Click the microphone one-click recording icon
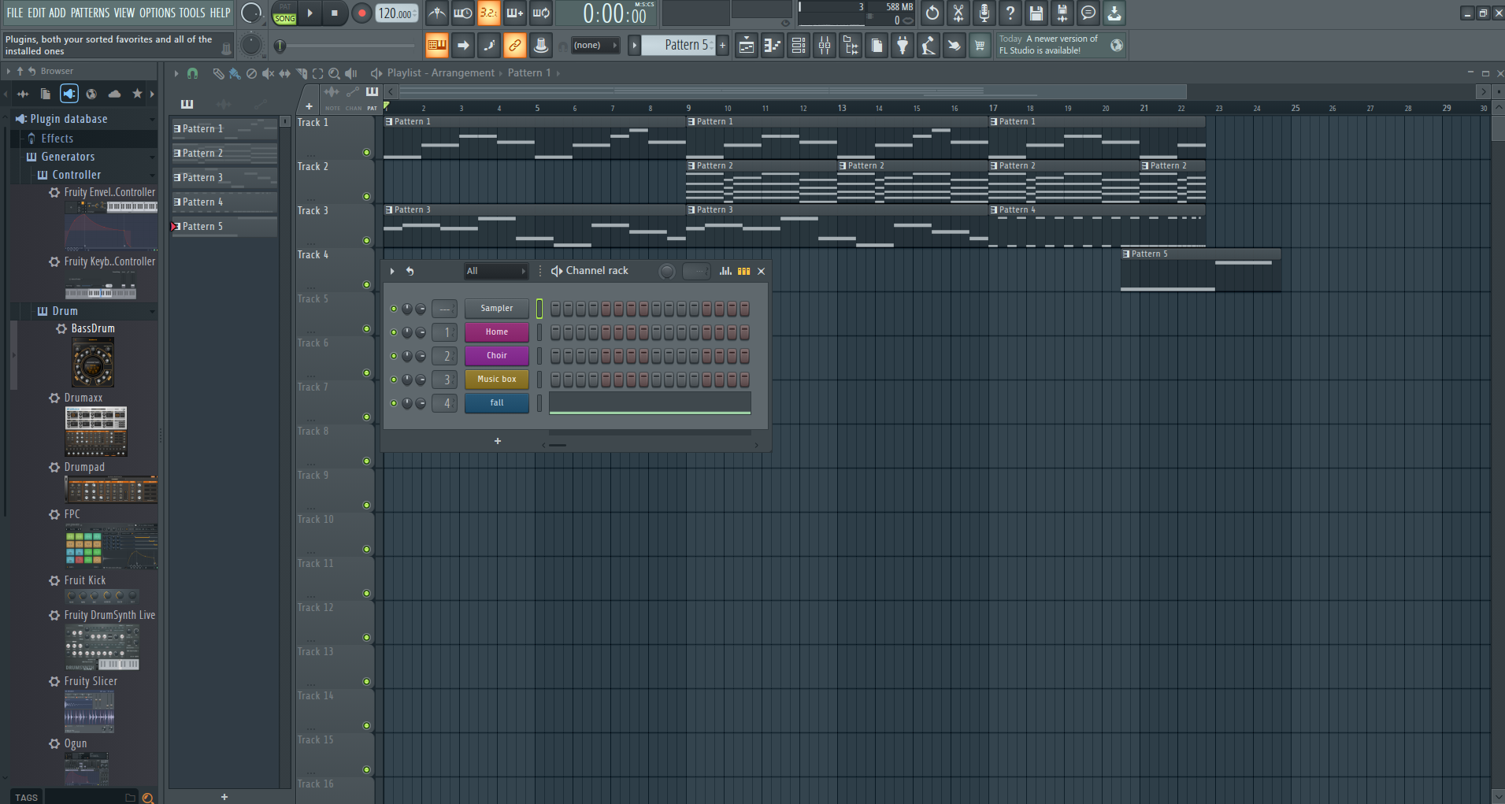1505x804 pixels. pyautogui.click(x=984, y=13)
